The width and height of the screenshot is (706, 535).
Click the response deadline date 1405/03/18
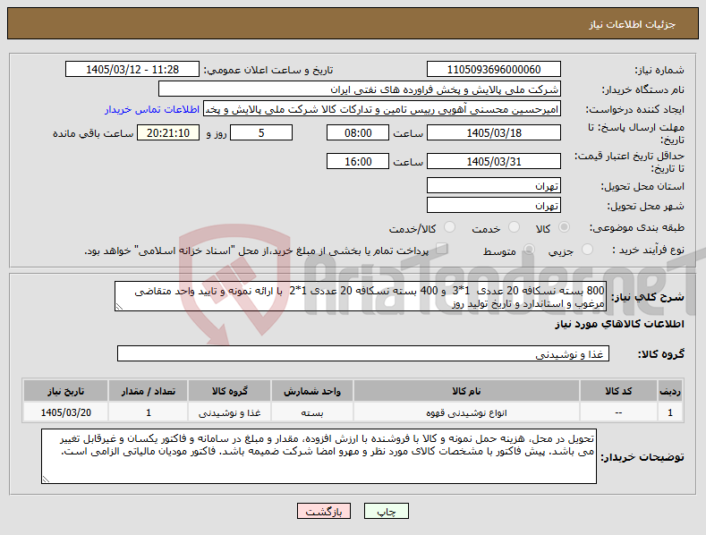tap(493, 132)
